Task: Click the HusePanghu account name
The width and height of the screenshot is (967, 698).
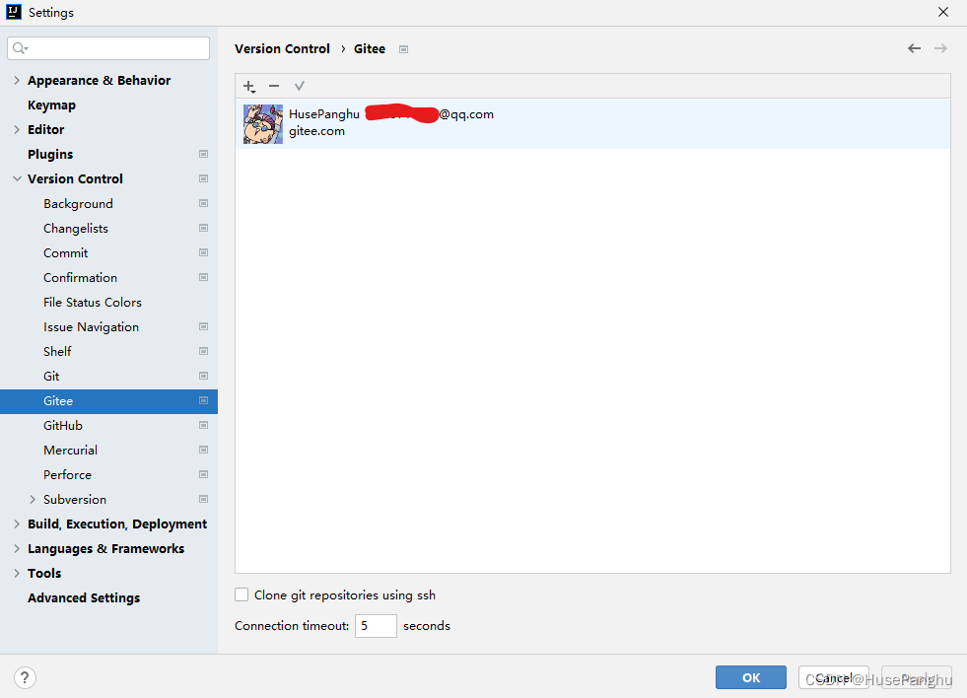Action: click(323, 114)
